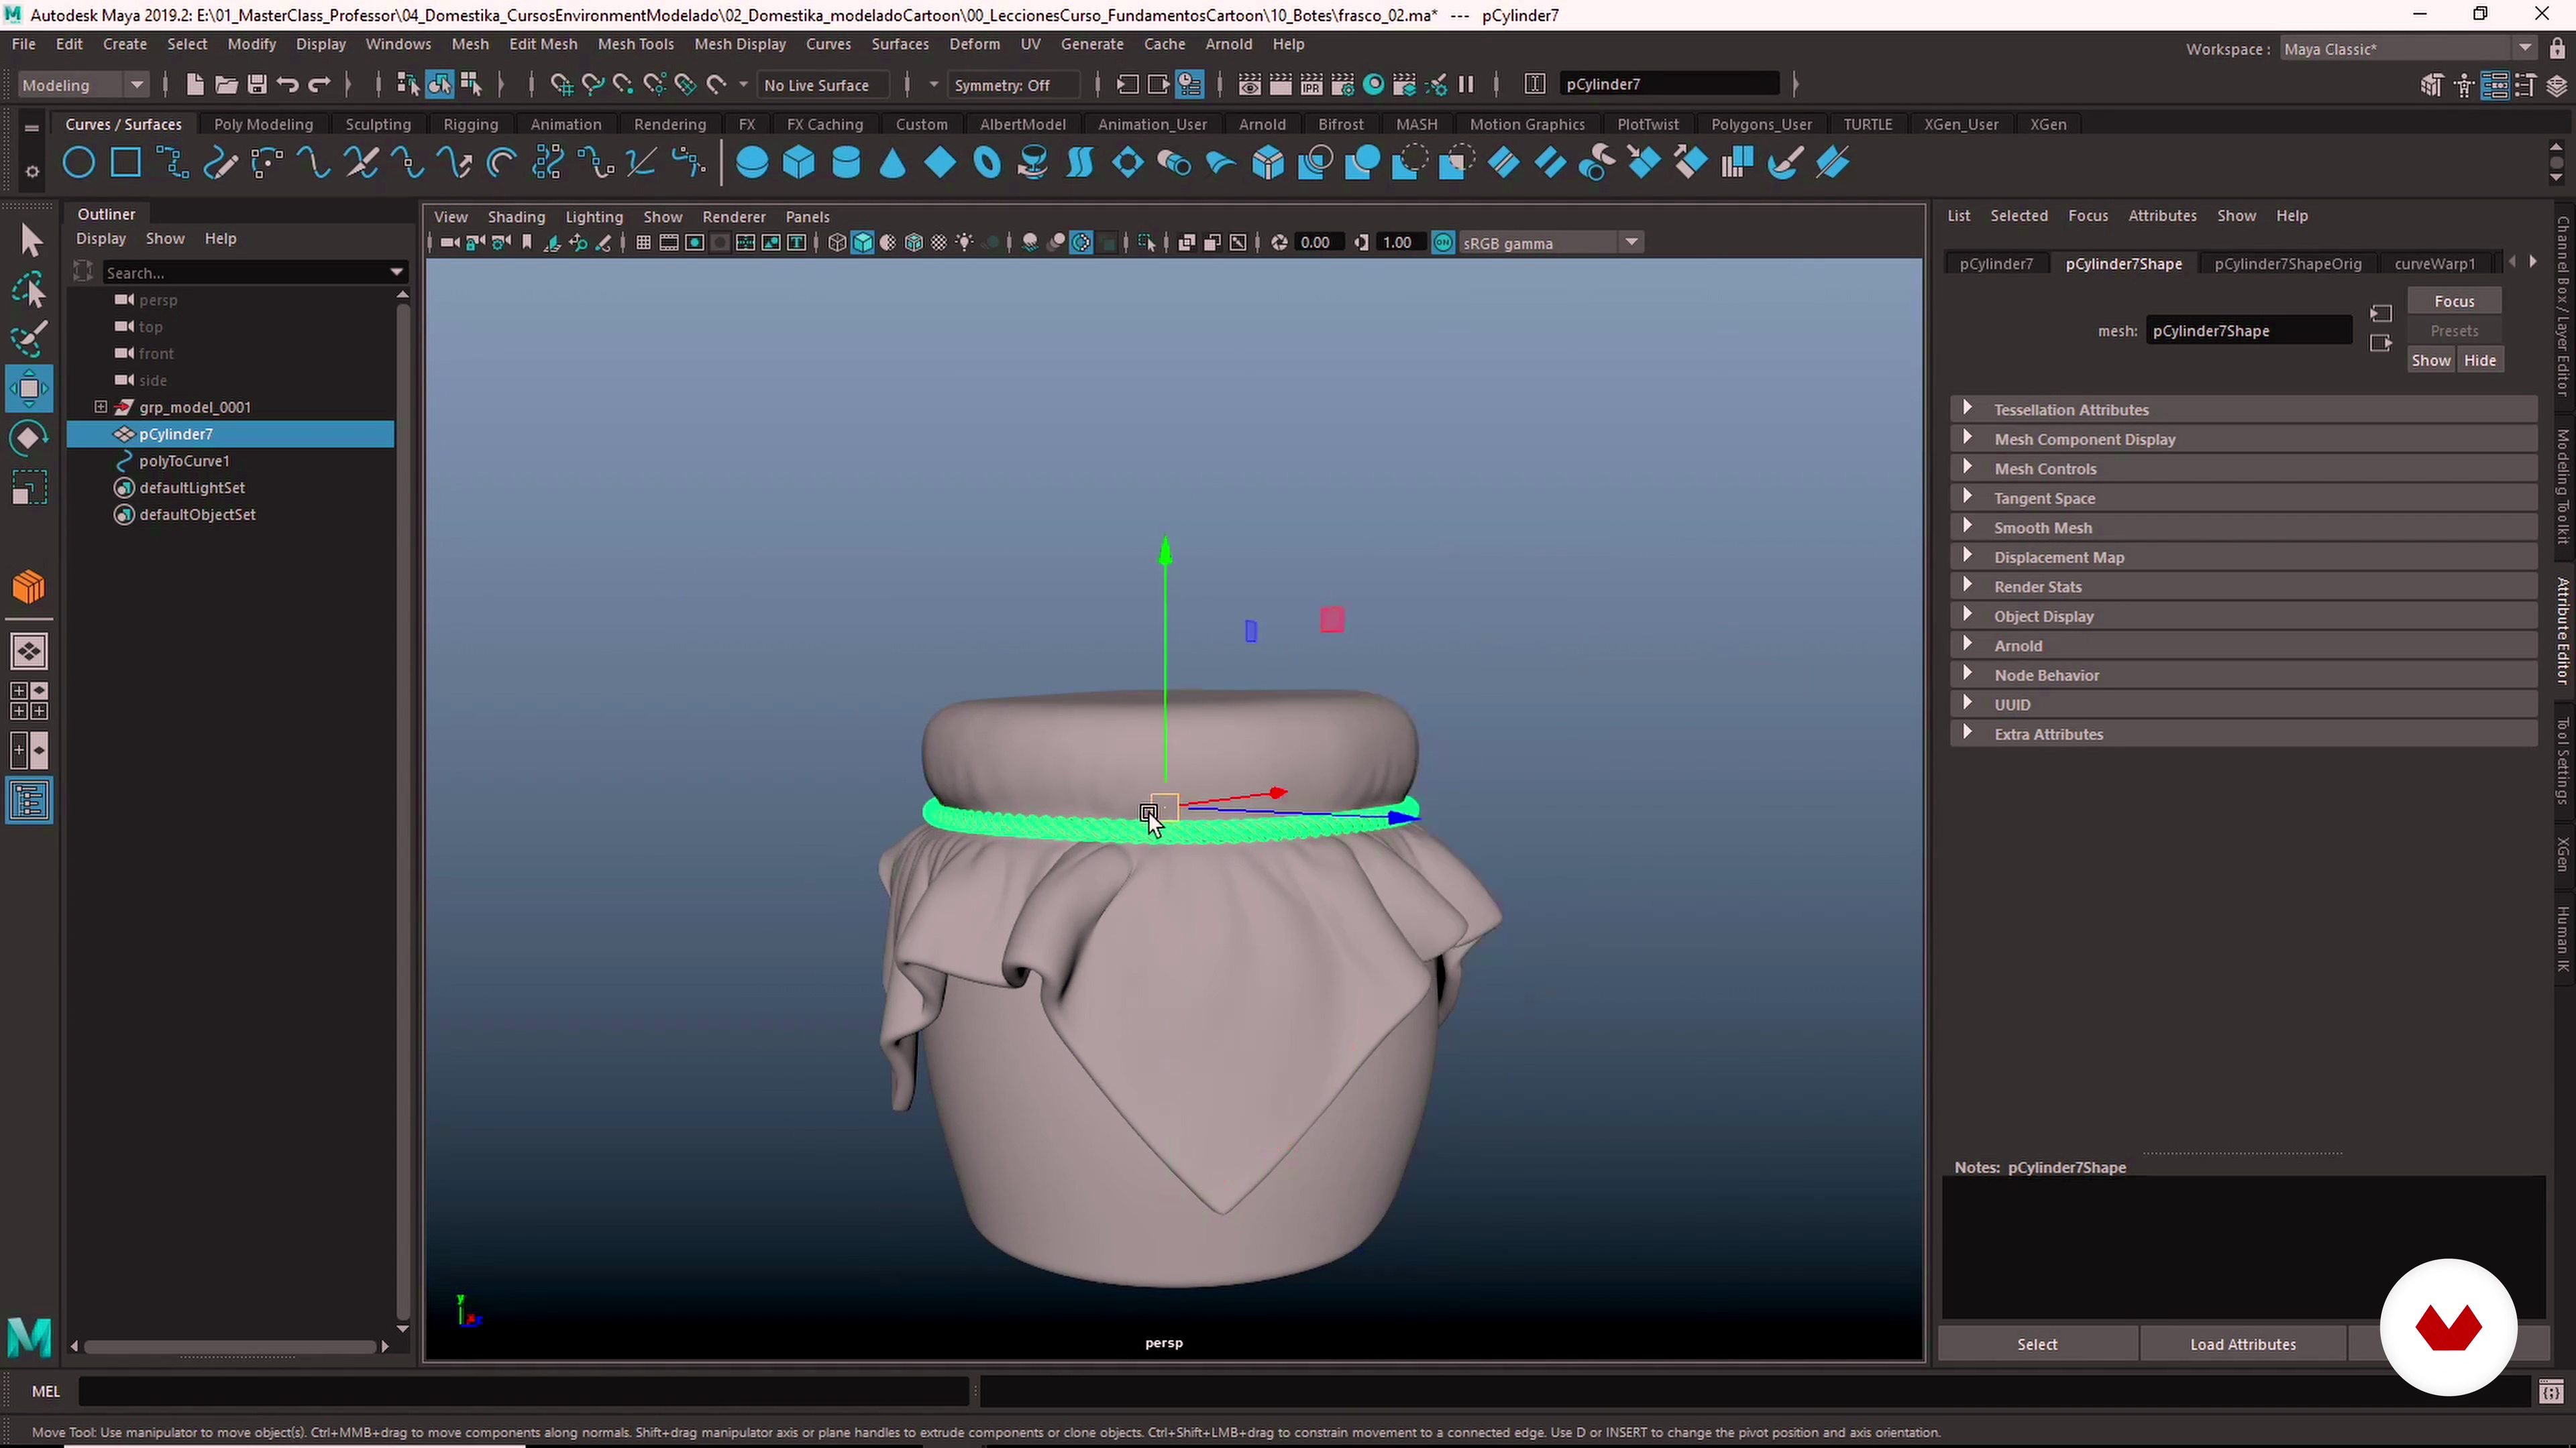
Task: Click the Redo icon in status line
Action: click(x=319, y=85)
